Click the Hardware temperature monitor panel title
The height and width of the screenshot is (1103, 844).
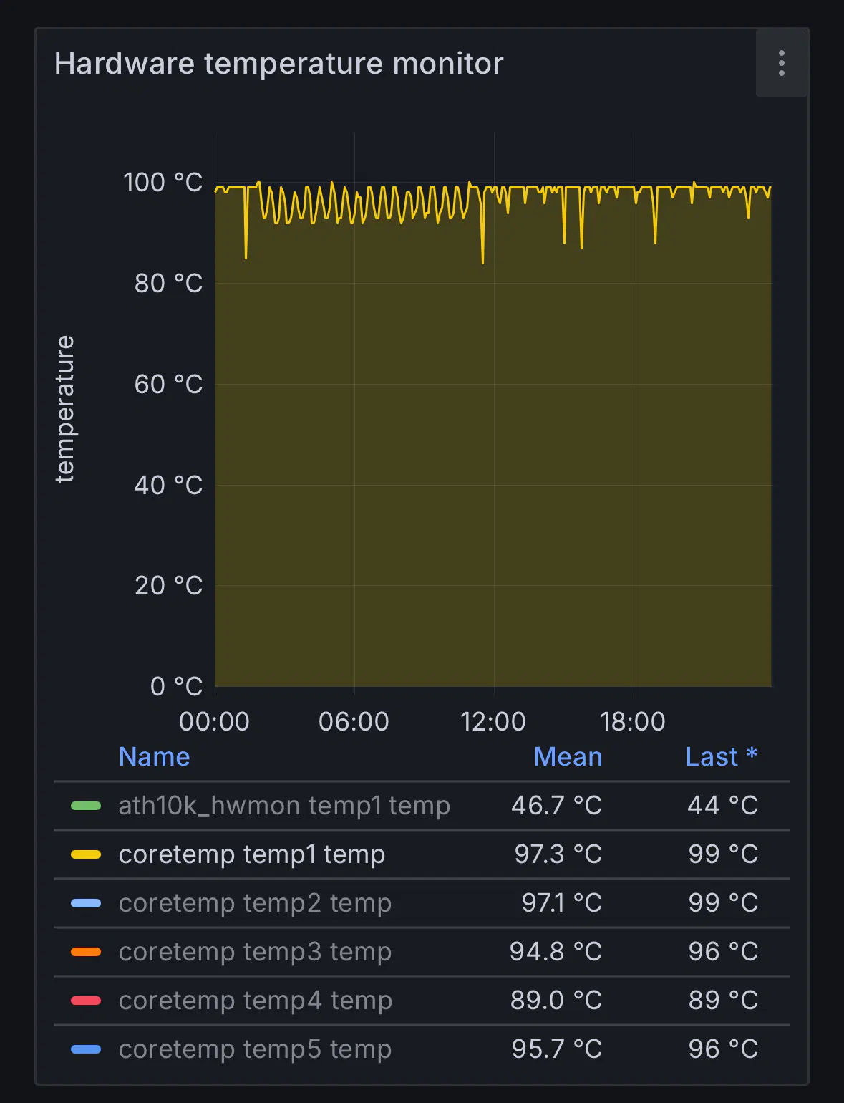[278, 64]
